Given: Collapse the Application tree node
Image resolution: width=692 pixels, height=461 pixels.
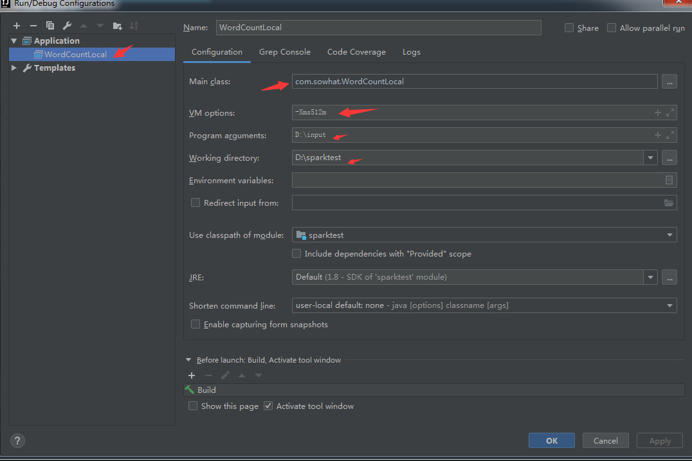Looking at the screenshot, I should tap(14, 41).
